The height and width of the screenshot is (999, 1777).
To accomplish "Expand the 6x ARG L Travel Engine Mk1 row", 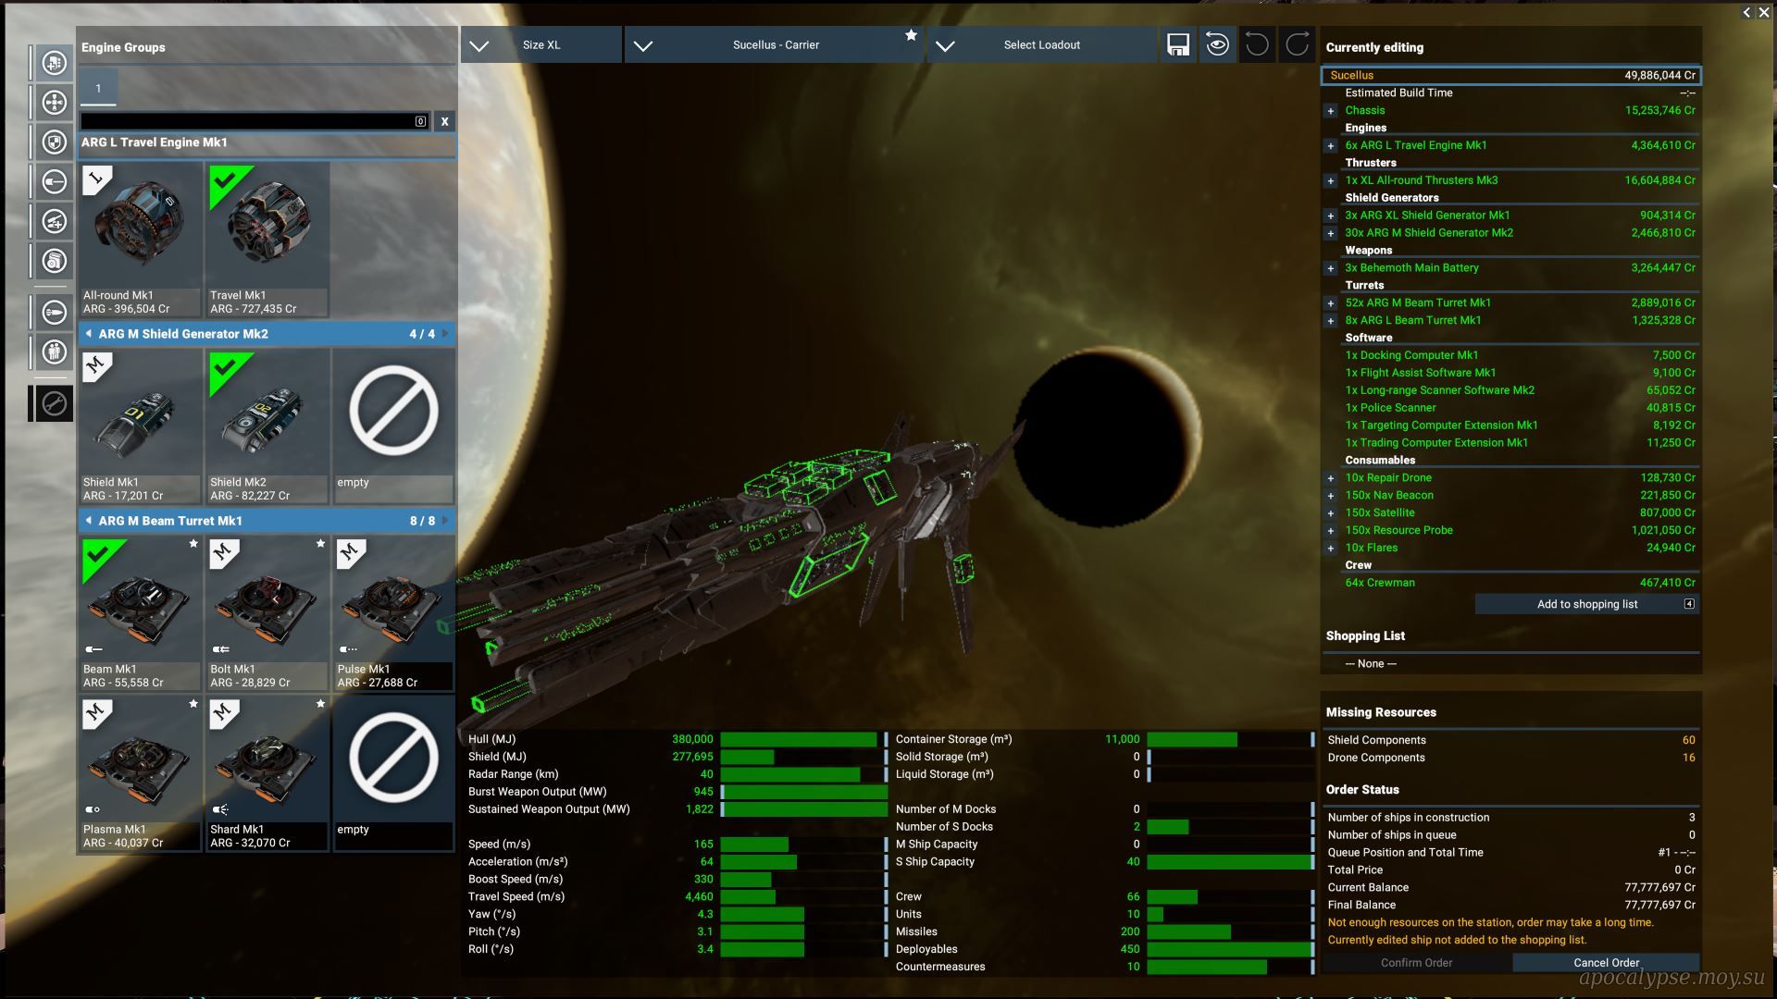I will [x=1331, y=146].
